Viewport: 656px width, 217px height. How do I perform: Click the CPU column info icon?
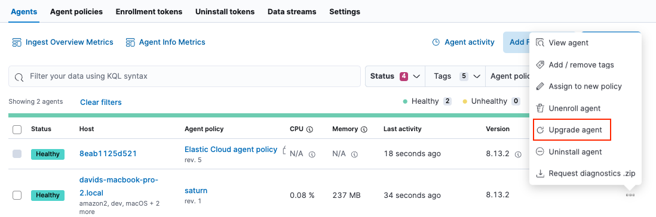coord(309,129)
